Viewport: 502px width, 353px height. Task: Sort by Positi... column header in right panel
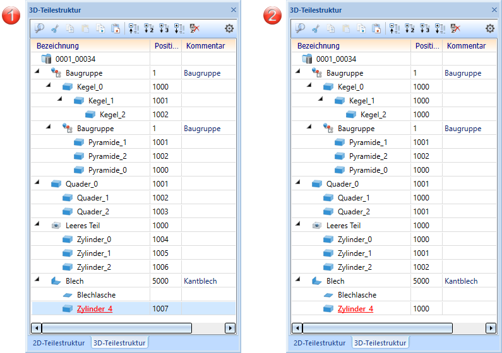pyautogui.click(x=427, y=45)
